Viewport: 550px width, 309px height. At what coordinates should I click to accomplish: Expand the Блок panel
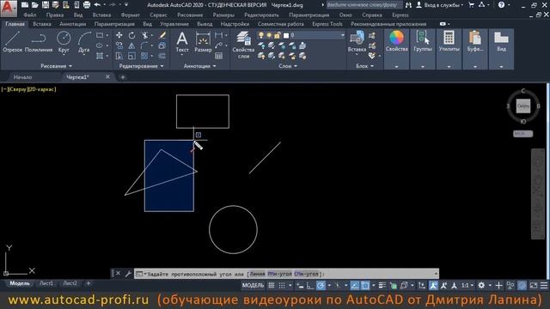pyautogui.click(x=364, y=66)
